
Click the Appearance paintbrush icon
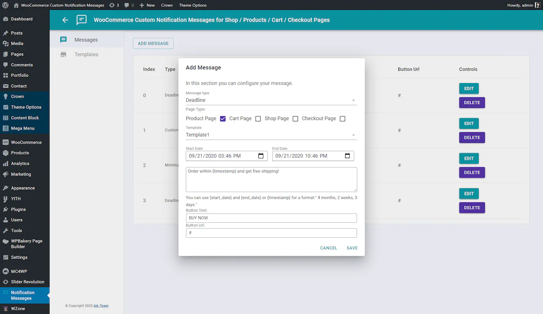pyautogui.click(x=6, y=188)
